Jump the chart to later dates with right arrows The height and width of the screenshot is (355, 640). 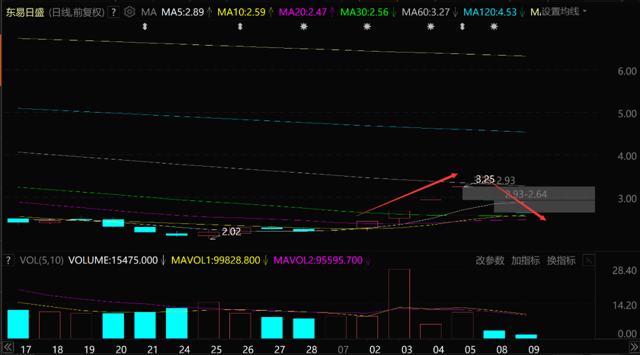click(x=634, y=348)
